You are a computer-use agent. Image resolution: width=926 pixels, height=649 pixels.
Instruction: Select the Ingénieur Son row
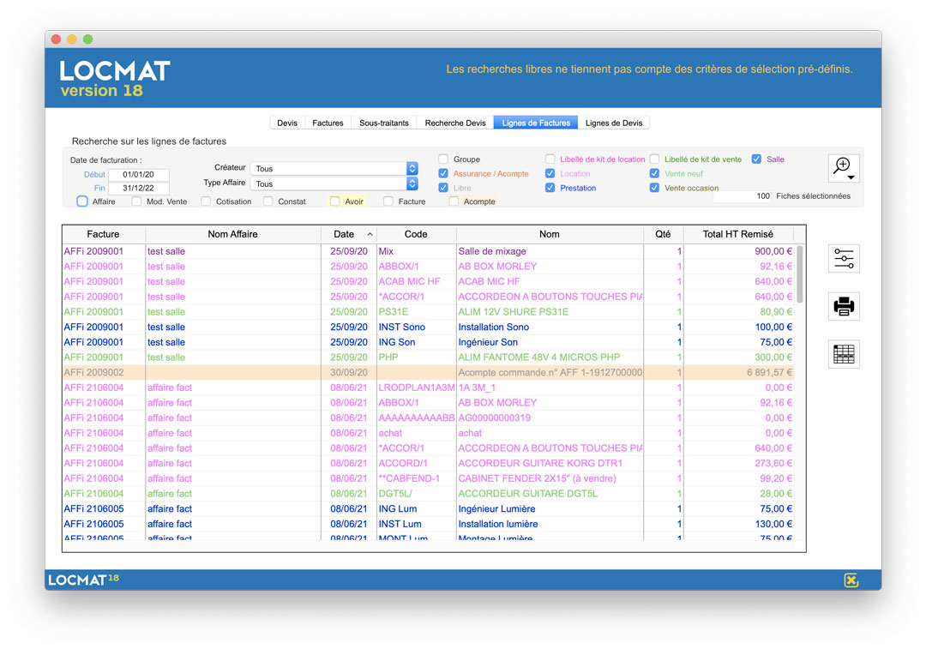point(428,343)
